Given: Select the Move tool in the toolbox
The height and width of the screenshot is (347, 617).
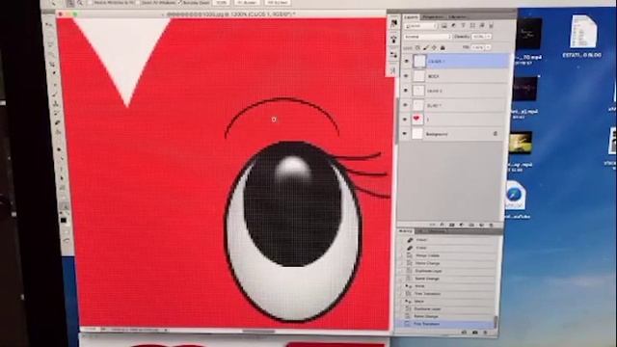Looking at the screenshot, I should tap(49, 25).
